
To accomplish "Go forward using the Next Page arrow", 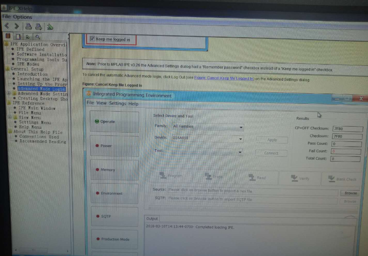I will pos(17,26).
